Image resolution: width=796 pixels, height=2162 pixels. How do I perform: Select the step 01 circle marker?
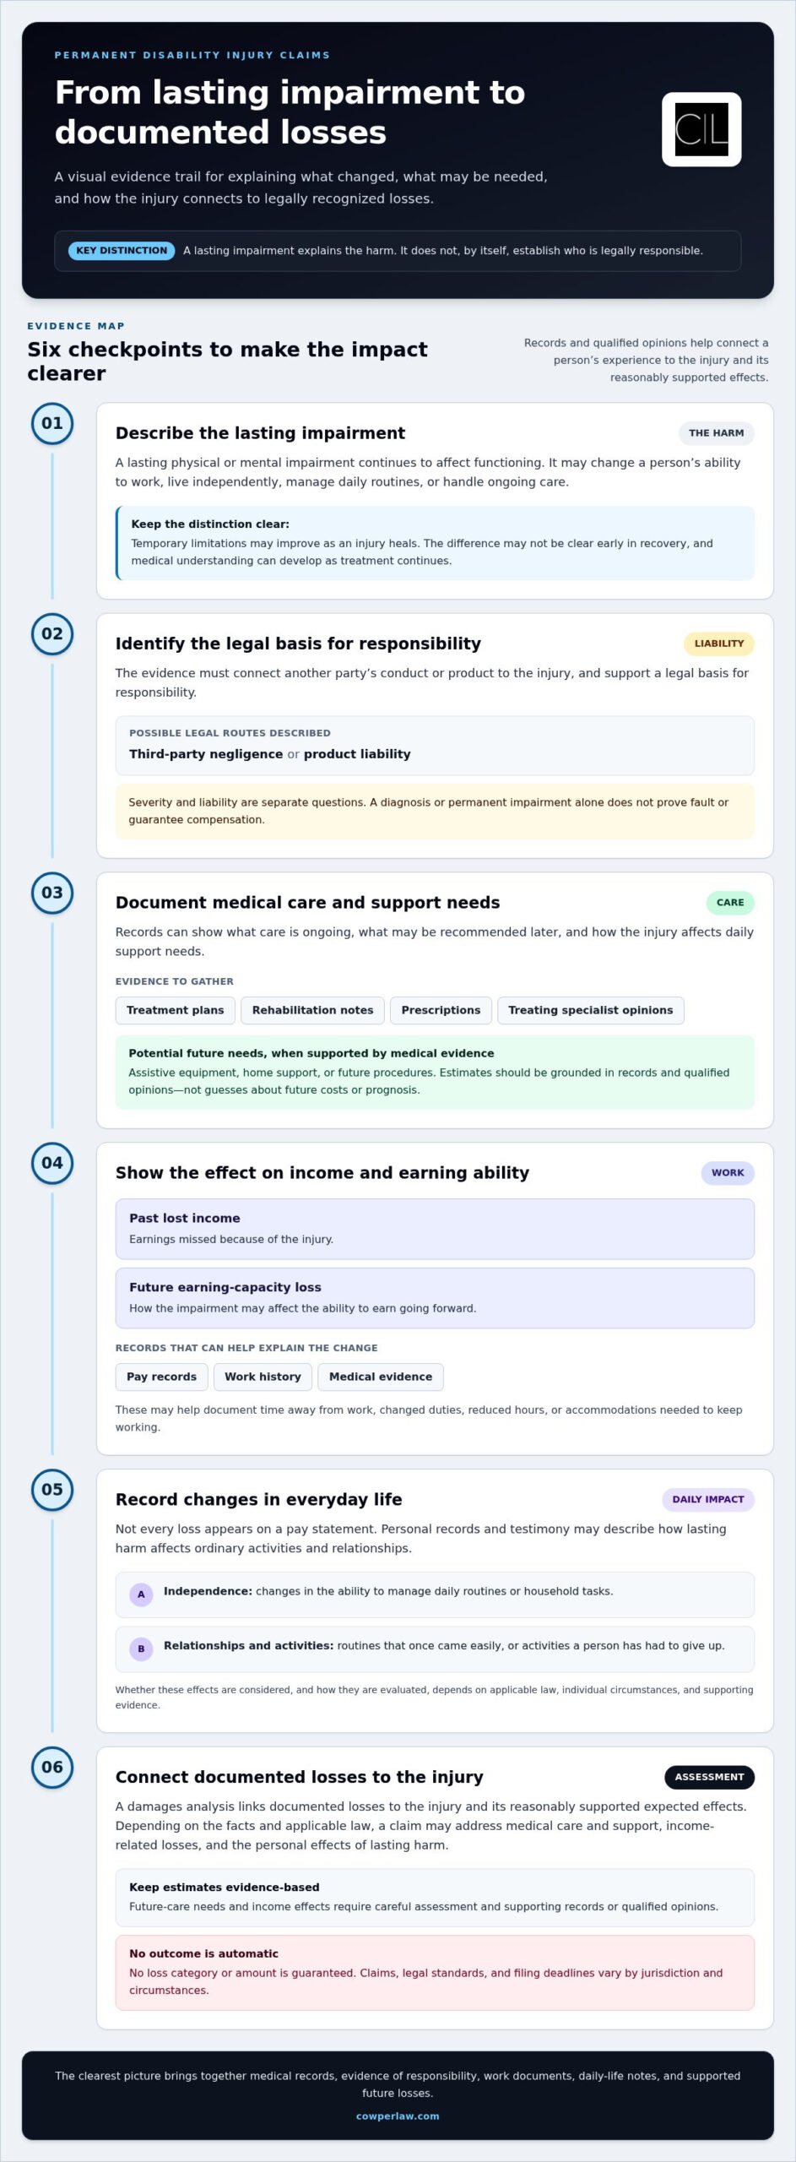tap(52, 423)
